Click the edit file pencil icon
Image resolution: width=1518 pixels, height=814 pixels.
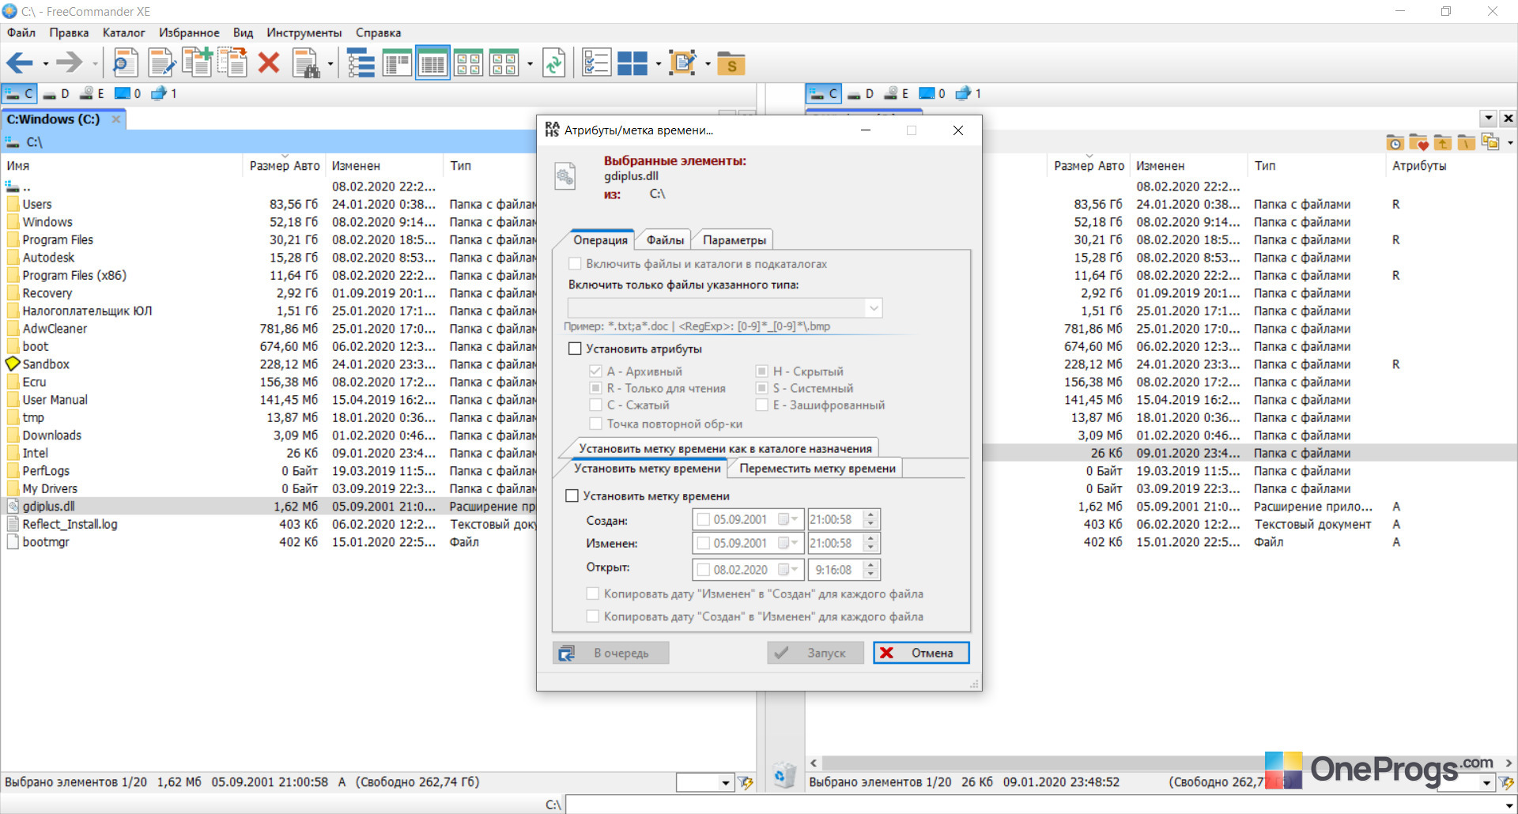point(161,63)
